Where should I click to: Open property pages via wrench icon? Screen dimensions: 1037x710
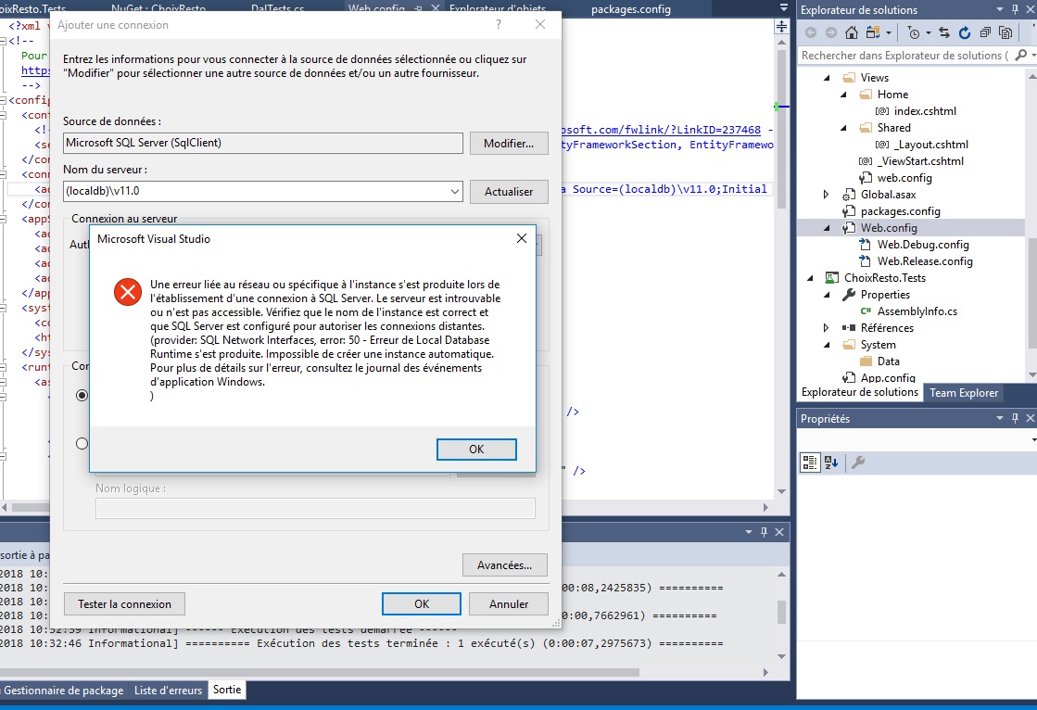[x=858, y=462]
